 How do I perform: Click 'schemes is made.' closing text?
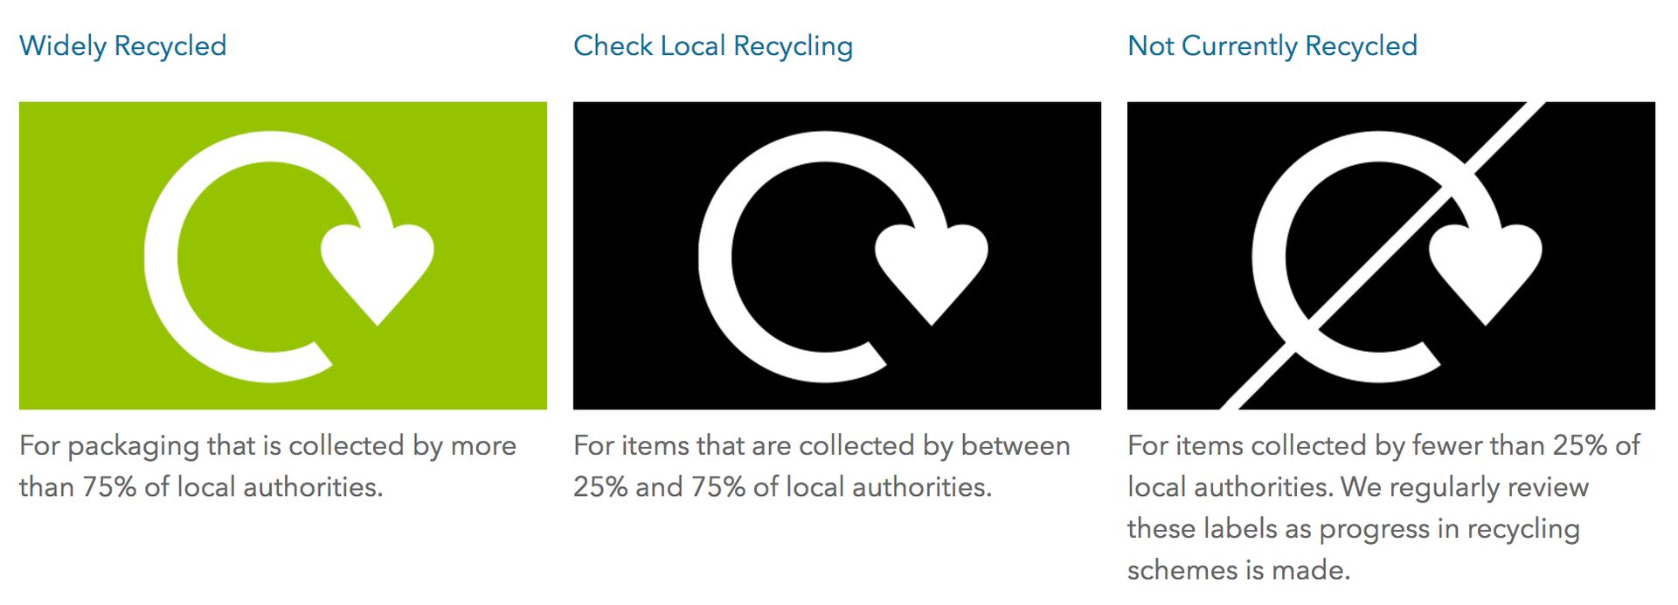pos(1238,570)
